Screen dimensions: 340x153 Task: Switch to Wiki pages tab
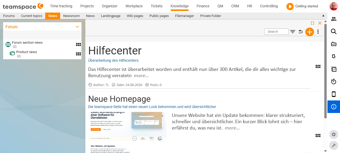coord(135,16)
